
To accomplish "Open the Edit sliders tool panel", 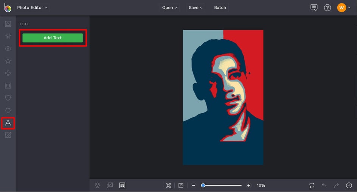I will click(8, 36).
